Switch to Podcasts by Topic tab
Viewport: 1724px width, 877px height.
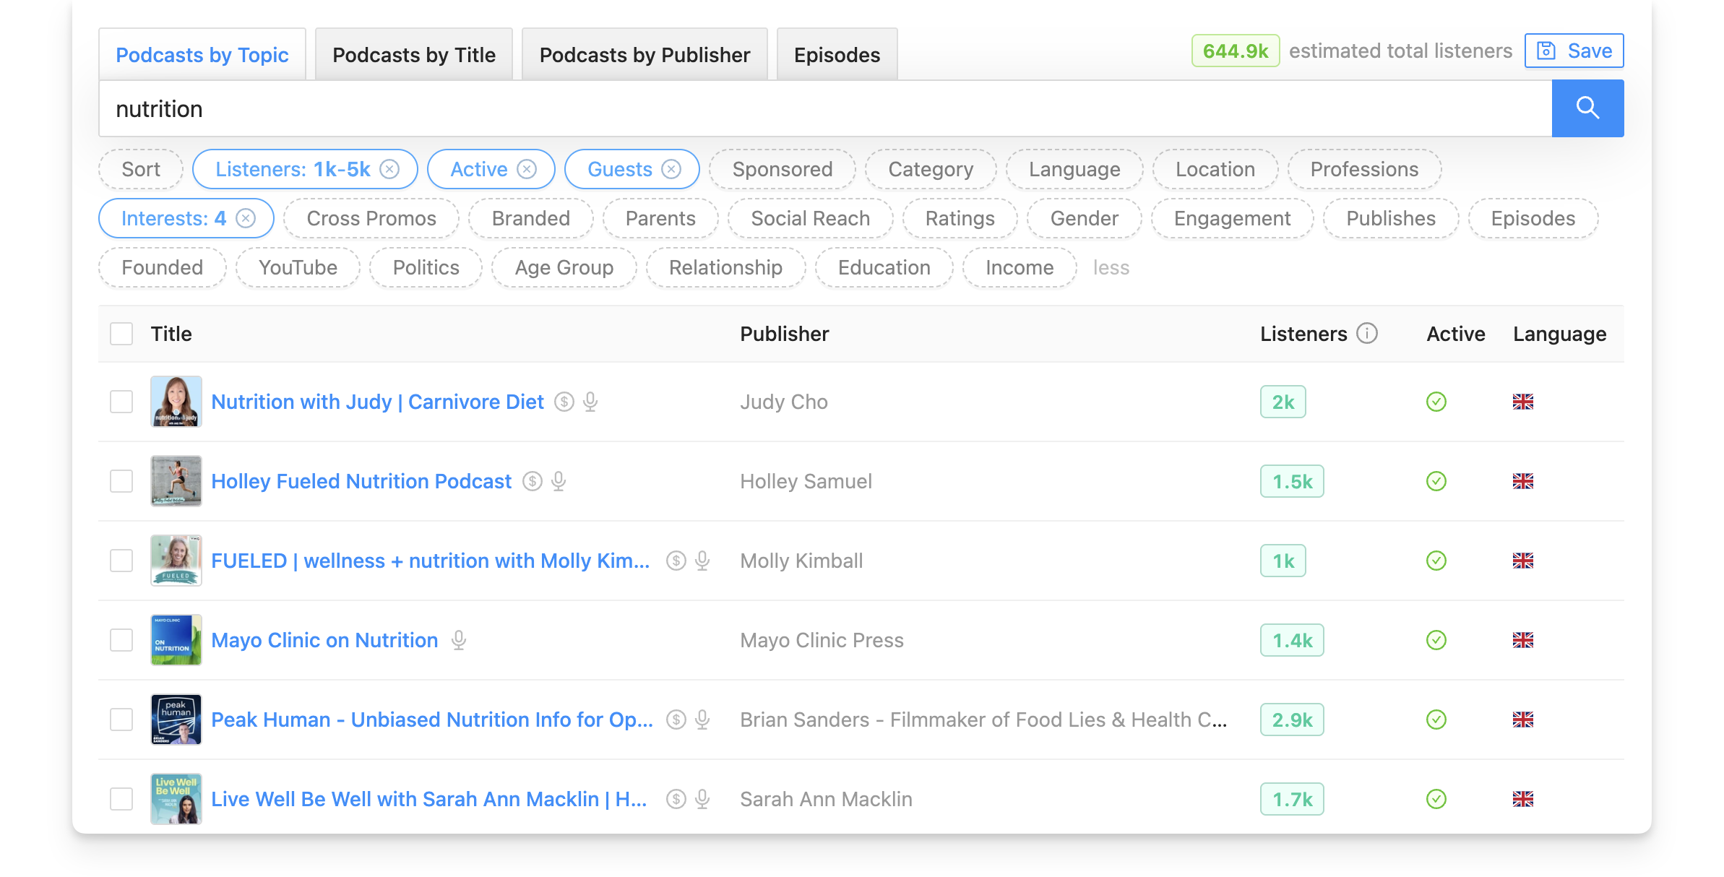(202, 55)
